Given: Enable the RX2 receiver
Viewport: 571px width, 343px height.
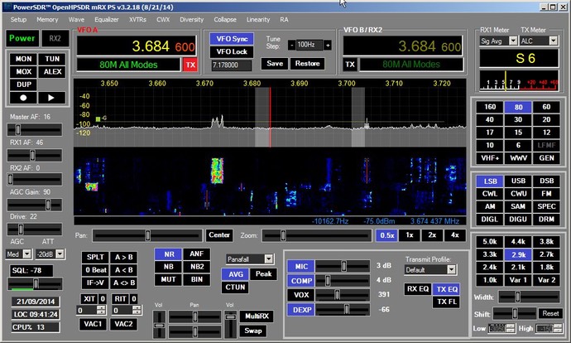Looking at the screenshot, I should (55, 38).
